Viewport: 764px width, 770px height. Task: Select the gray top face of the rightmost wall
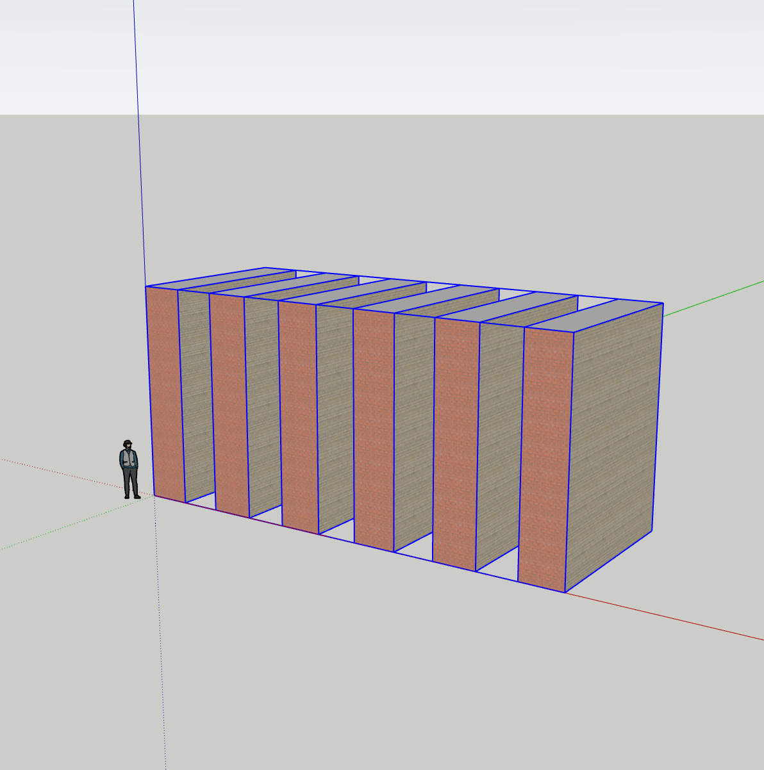[x=594, y=317]
